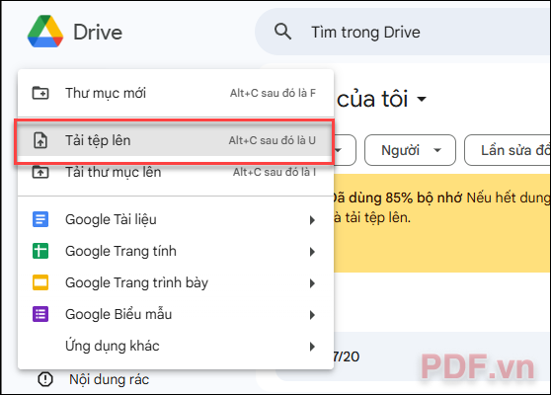Click the search magnifier icon
This screenshot has width=551, height=395.
(282, 32)
